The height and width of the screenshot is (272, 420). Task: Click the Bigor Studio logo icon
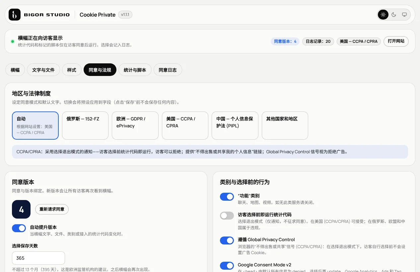(x=15, y=15)
